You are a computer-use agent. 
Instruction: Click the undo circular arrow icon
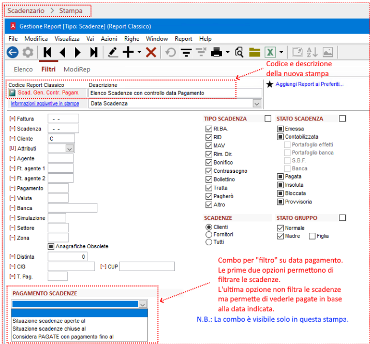pyautogui.click(x=171, y=52)
